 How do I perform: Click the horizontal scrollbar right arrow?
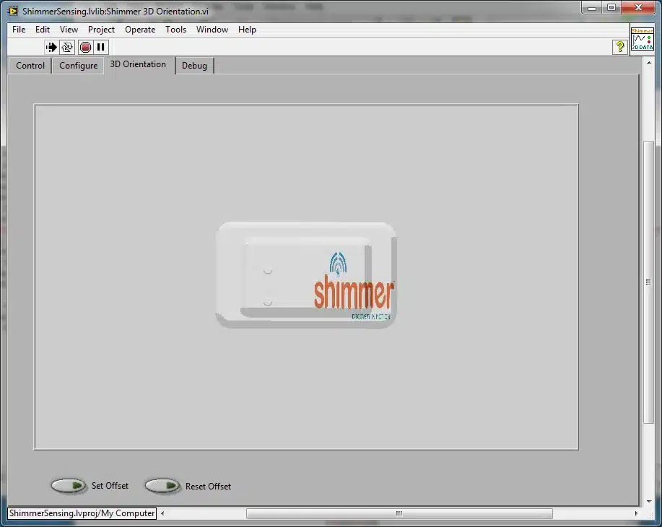(x=636, y=513)
